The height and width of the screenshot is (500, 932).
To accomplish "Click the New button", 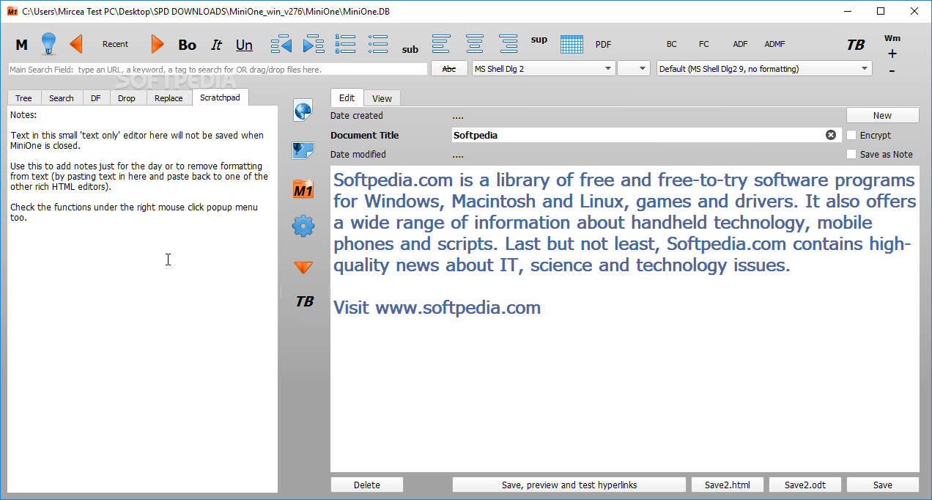I will pyautogui.click(x=882, y=115).
